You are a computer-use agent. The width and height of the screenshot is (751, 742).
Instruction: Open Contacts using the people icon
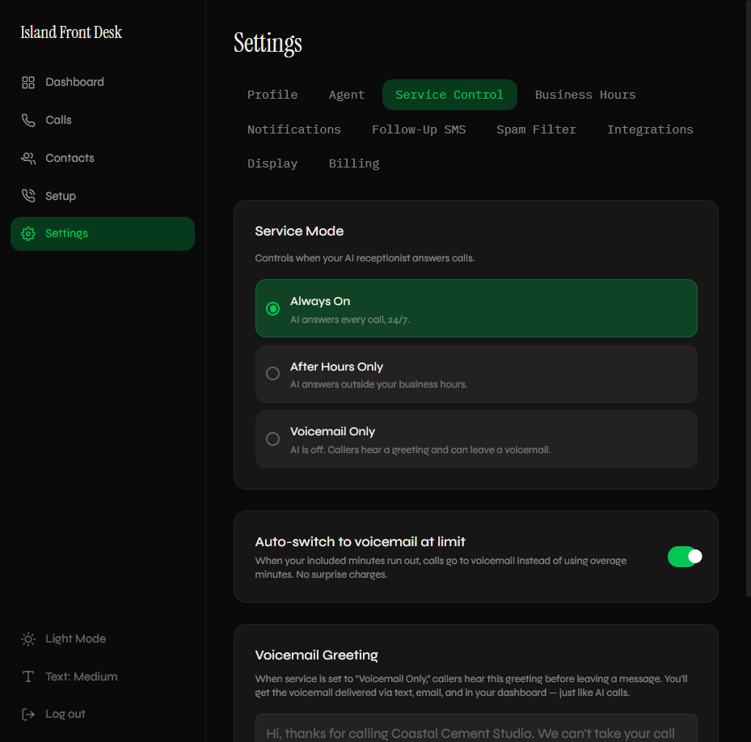(x=27, y=157)
